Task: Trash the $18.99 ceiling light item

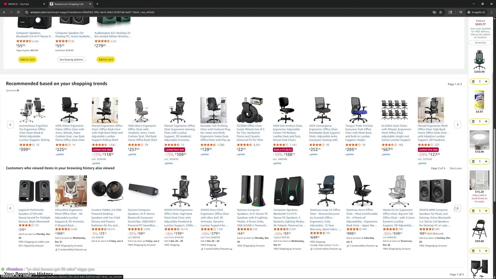Action: [473, 161]
